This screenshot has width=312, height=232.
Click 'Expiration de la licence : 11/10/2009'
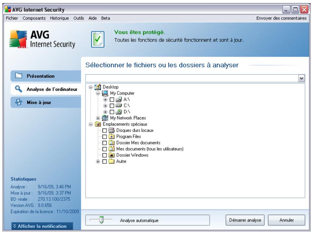(x=45, y=211)
